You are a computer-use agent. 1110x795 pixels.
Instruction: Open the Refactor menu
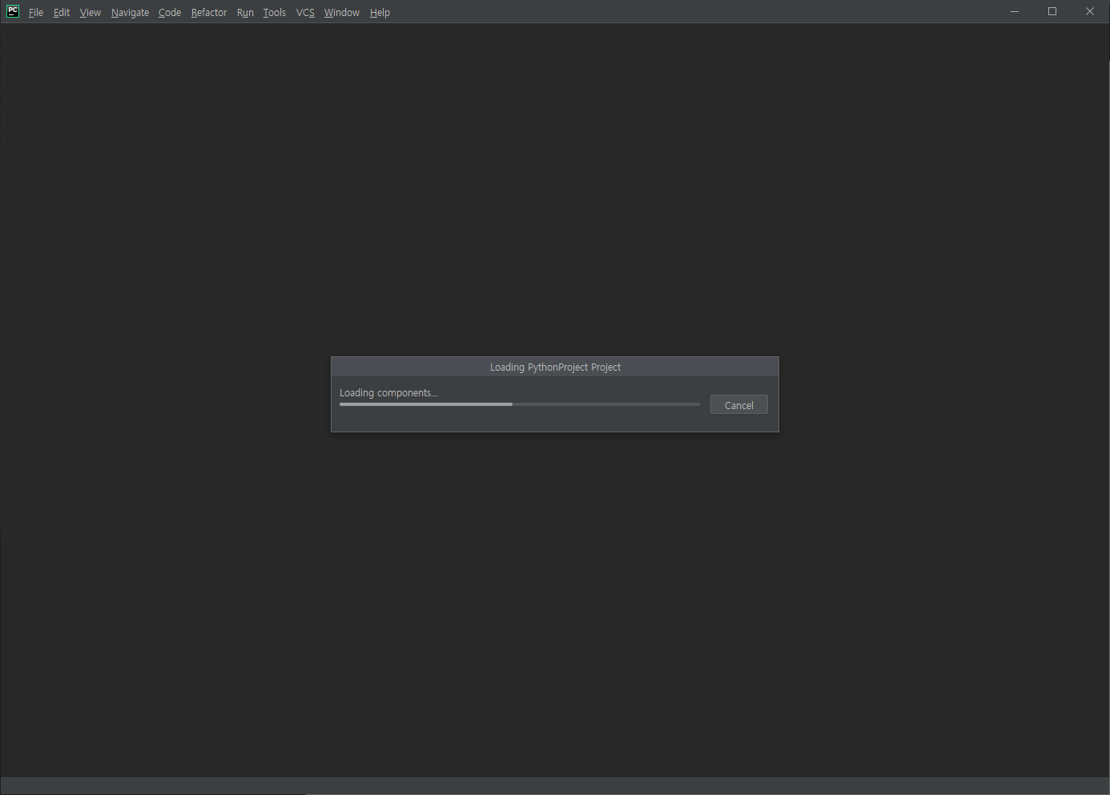tap(209, 12)
